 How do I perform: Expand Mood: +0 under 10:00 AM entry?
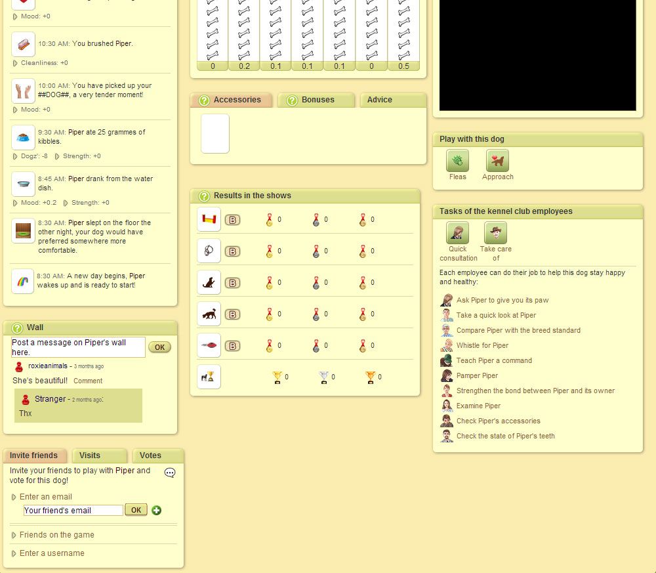15,110
